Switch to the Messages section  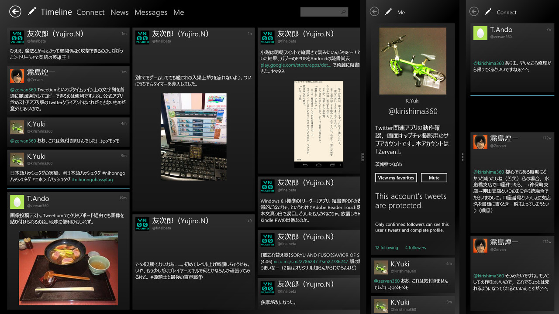[151, 12]
